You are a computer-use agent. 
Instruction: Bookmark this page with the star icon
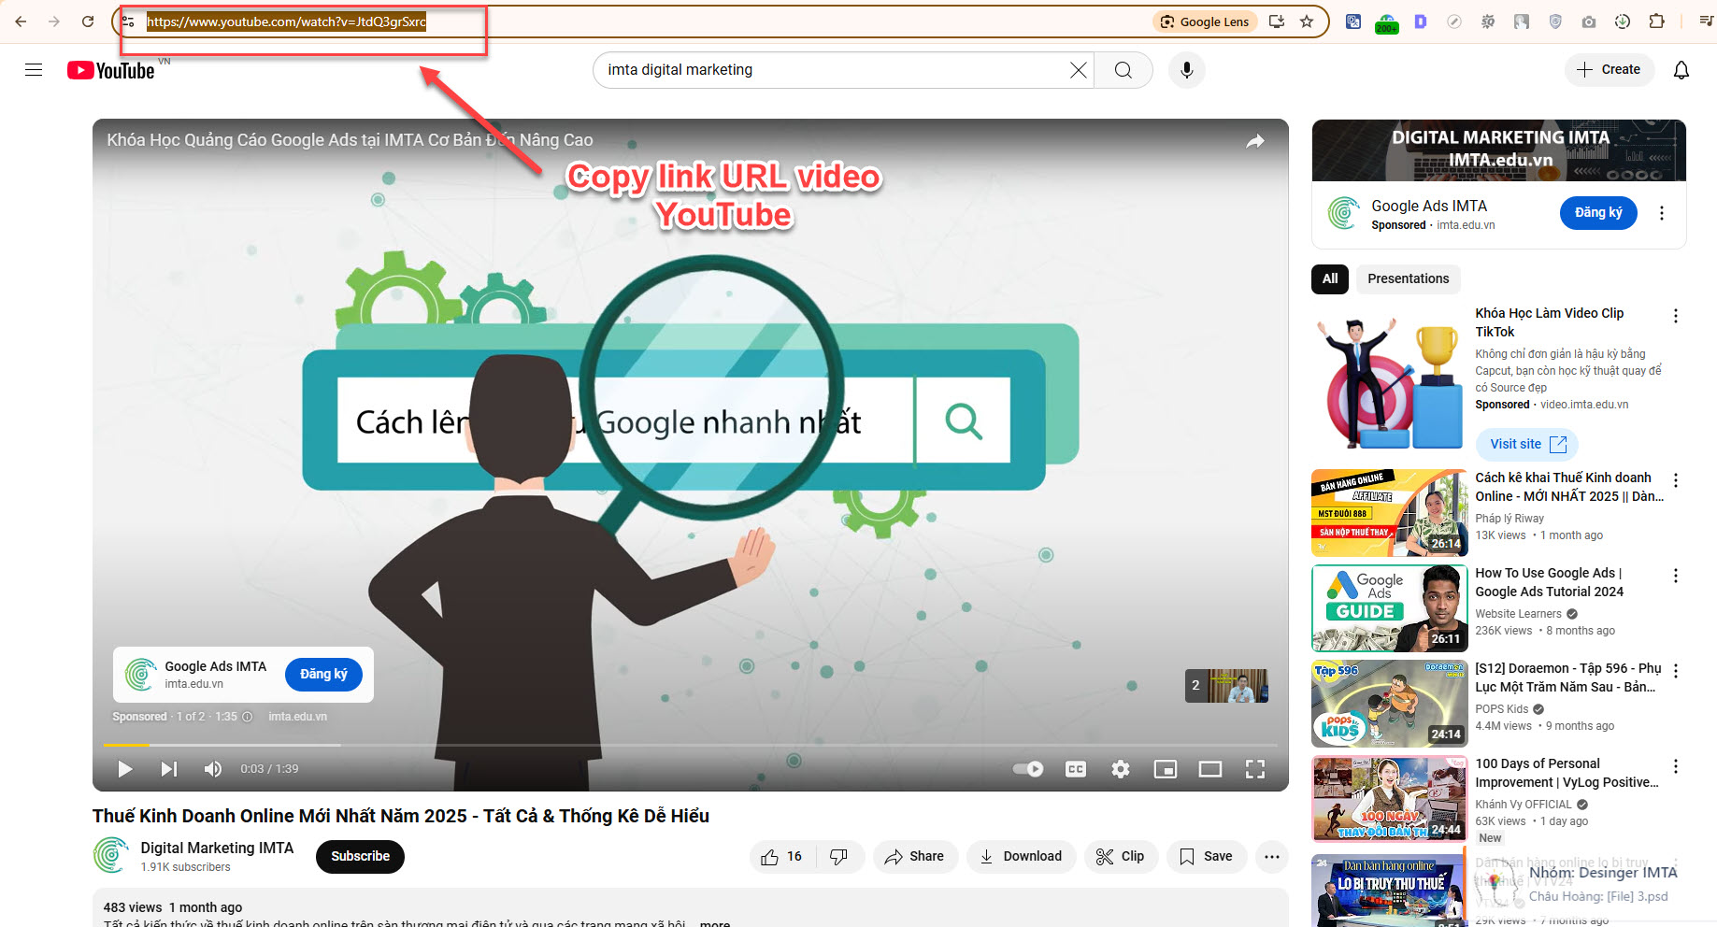tap(1307, 21)
